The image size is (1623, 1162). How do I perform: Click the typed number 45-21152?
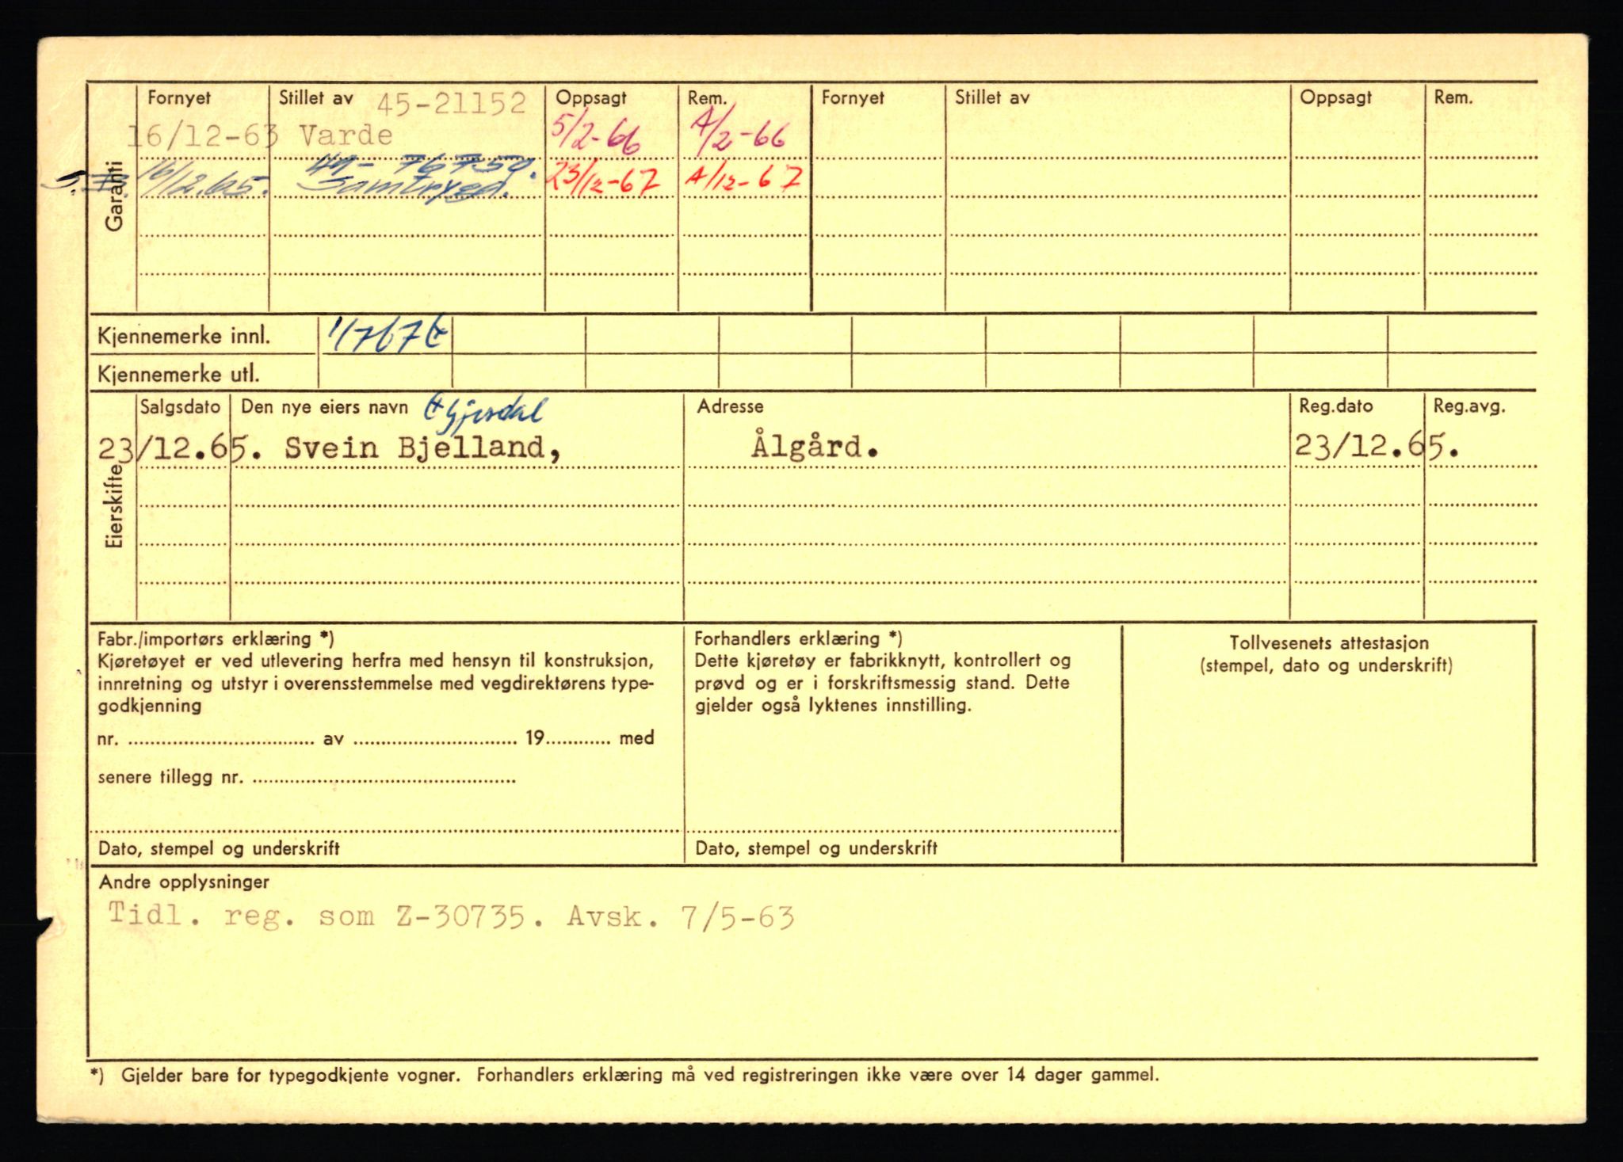[451, 103]
